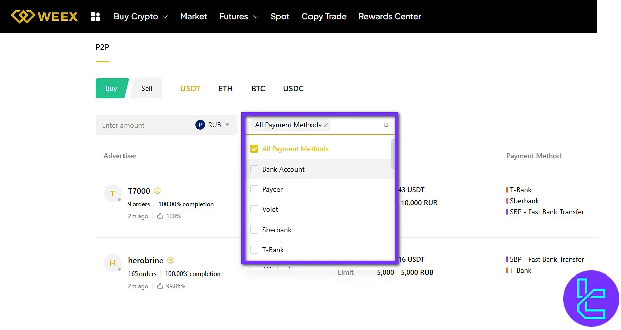The width and height of the screenshot is (621, 330).
Task: Click T7000 thumbs-up rating icon
Action: click(x=160, y=216)
